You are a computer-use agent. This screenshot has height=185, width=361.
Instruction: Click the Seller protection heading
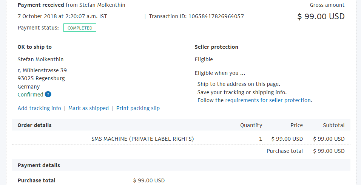216,47
